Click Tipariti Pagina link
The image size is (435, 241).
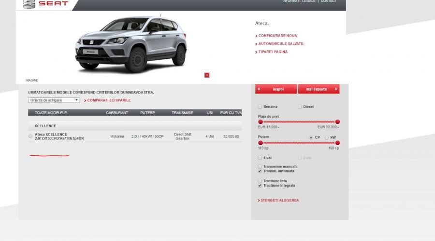(273, 52)
